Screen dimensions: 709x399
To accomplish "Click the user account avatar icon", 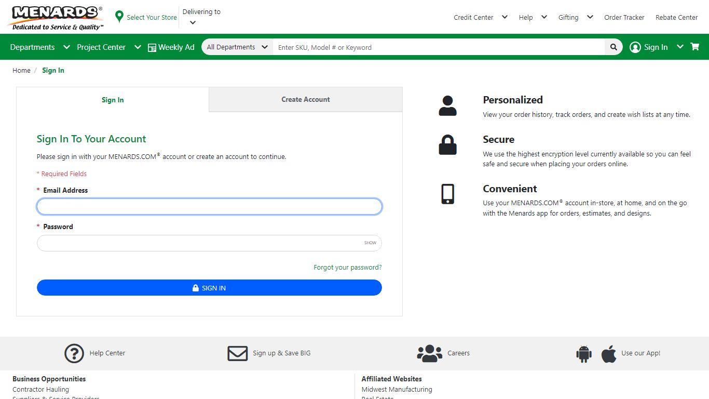I will (x=635, y=47).
